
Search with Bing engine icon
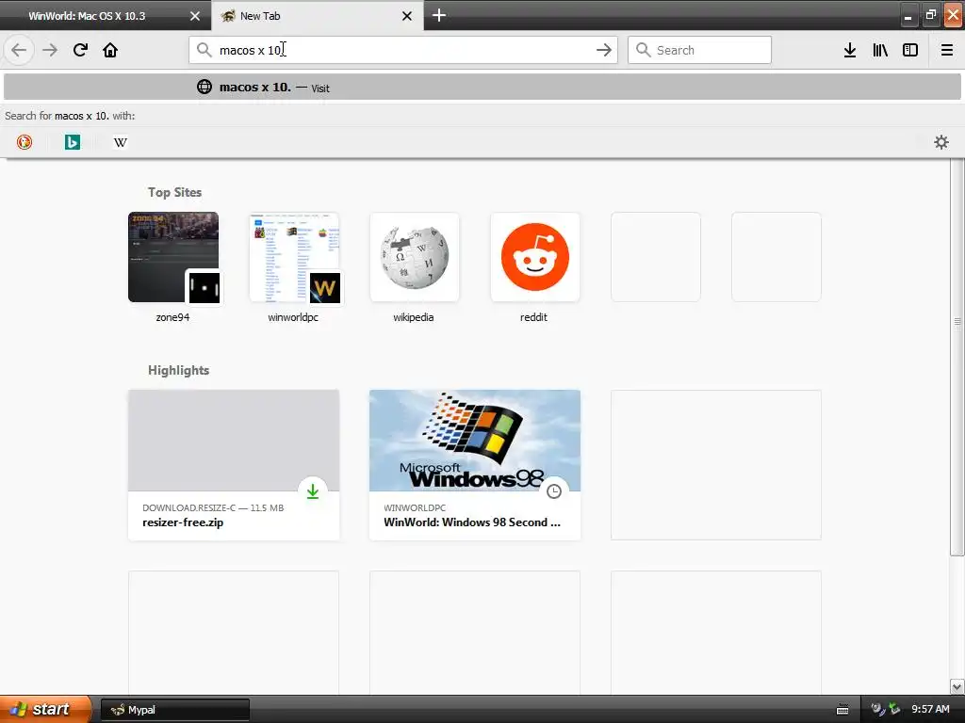(72, 142)
